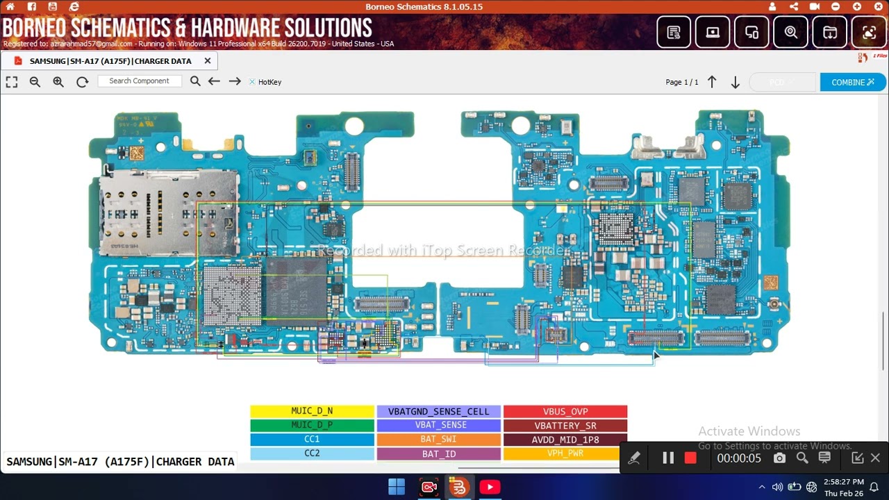The width and height of the screenshot is (889, 500).
Task: Open the schematic list panel icon
Action: (674, 32)
